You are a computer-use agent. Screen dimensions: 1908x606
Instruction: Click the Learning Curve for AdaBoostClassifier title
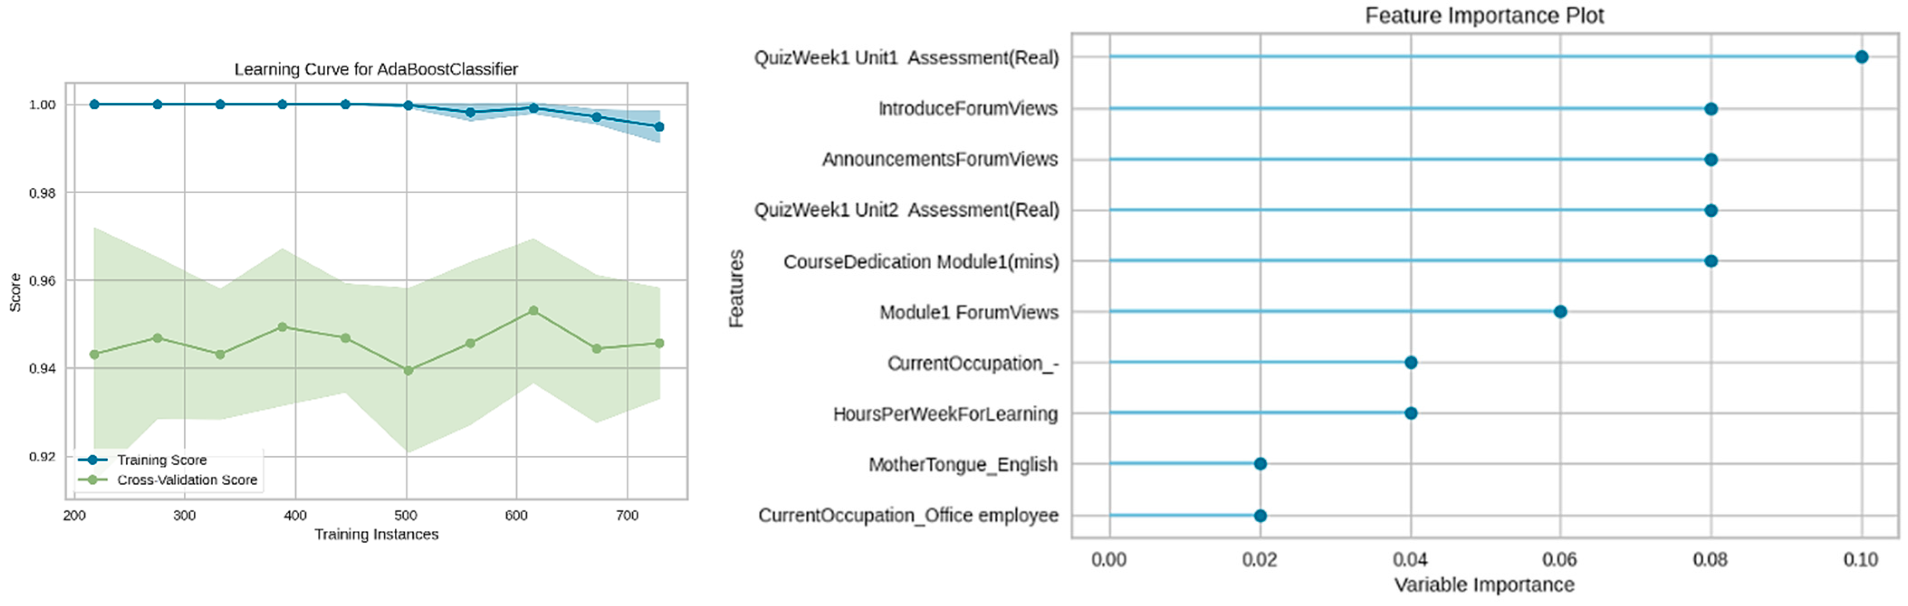click(x=376, y=69)
